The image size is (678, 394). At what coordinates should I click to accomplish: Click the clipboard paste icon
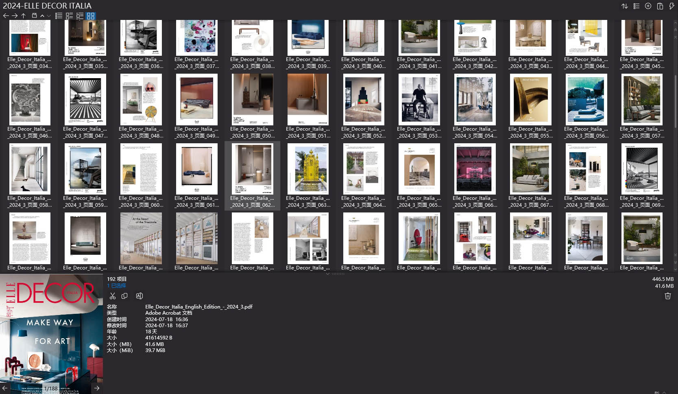(660, 6)
